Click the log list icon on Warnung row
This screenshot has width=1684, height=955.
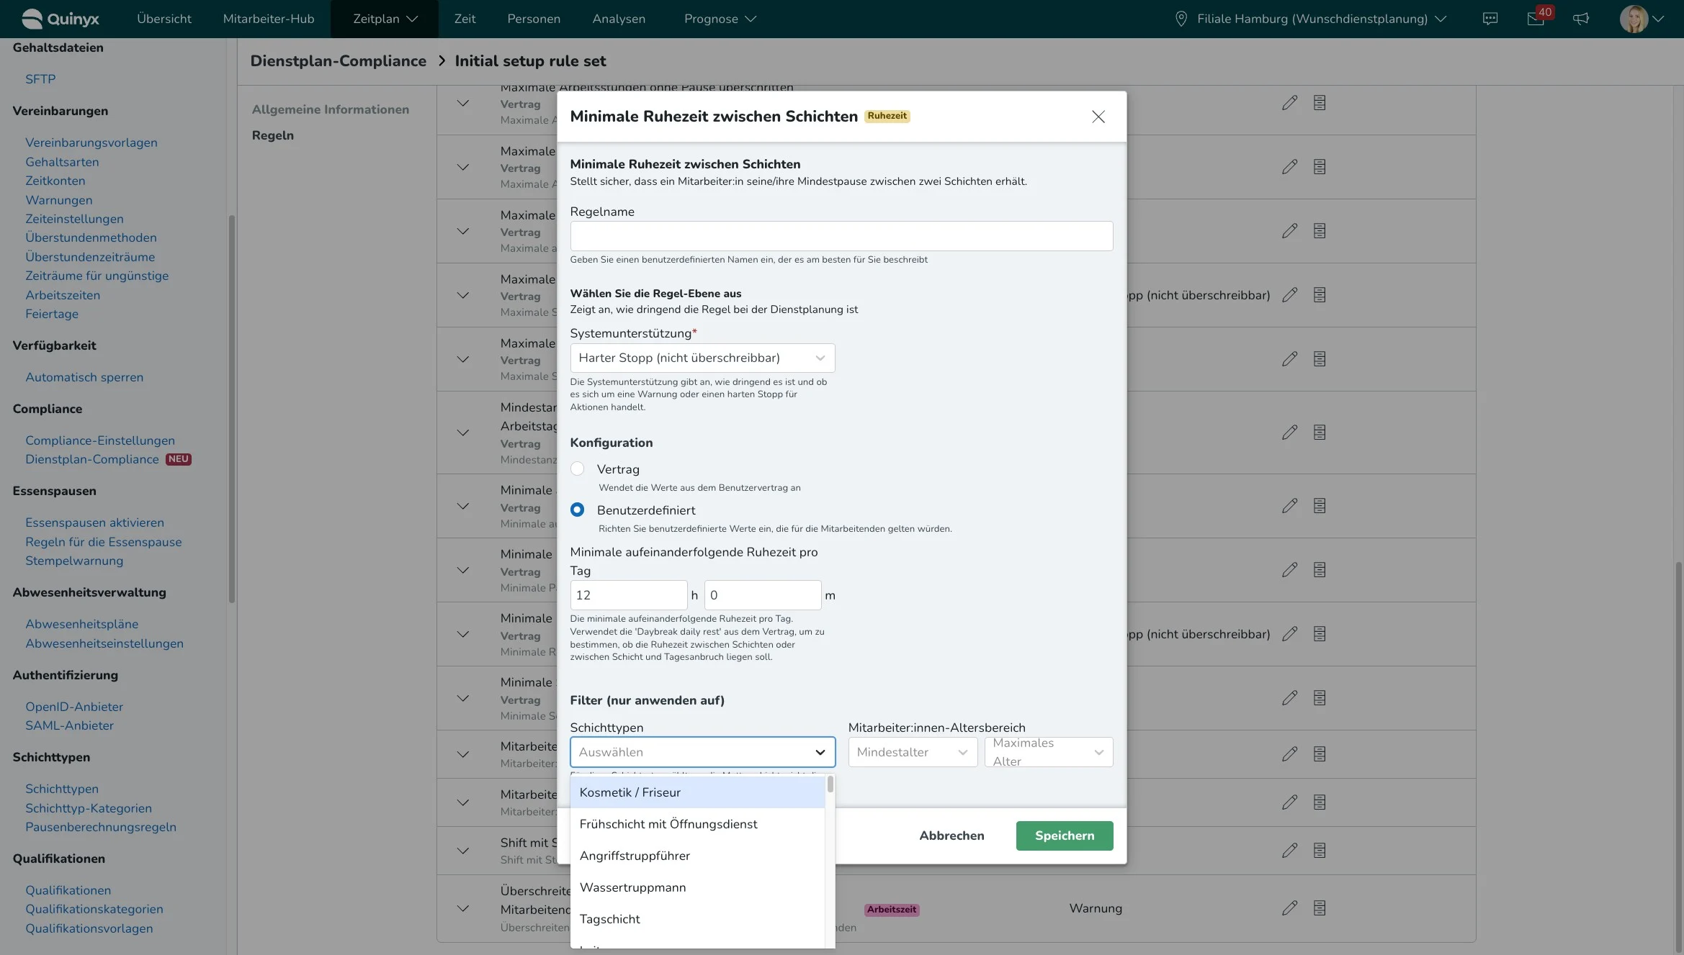tap(1320, 908)
